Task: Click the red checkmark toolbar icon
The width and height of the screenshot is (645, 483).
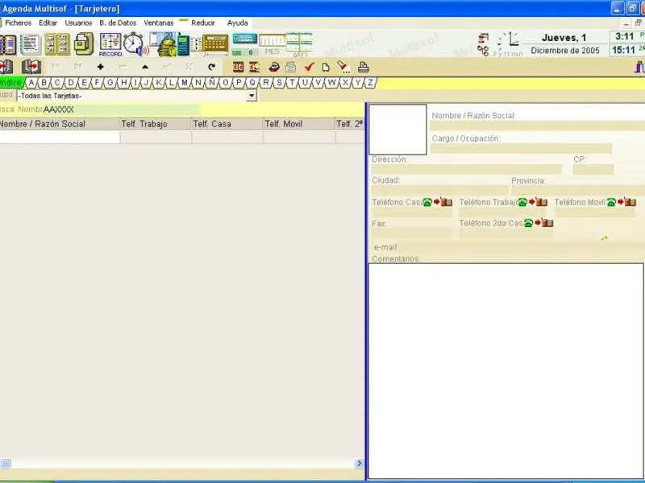Action: tap(309, 67)
